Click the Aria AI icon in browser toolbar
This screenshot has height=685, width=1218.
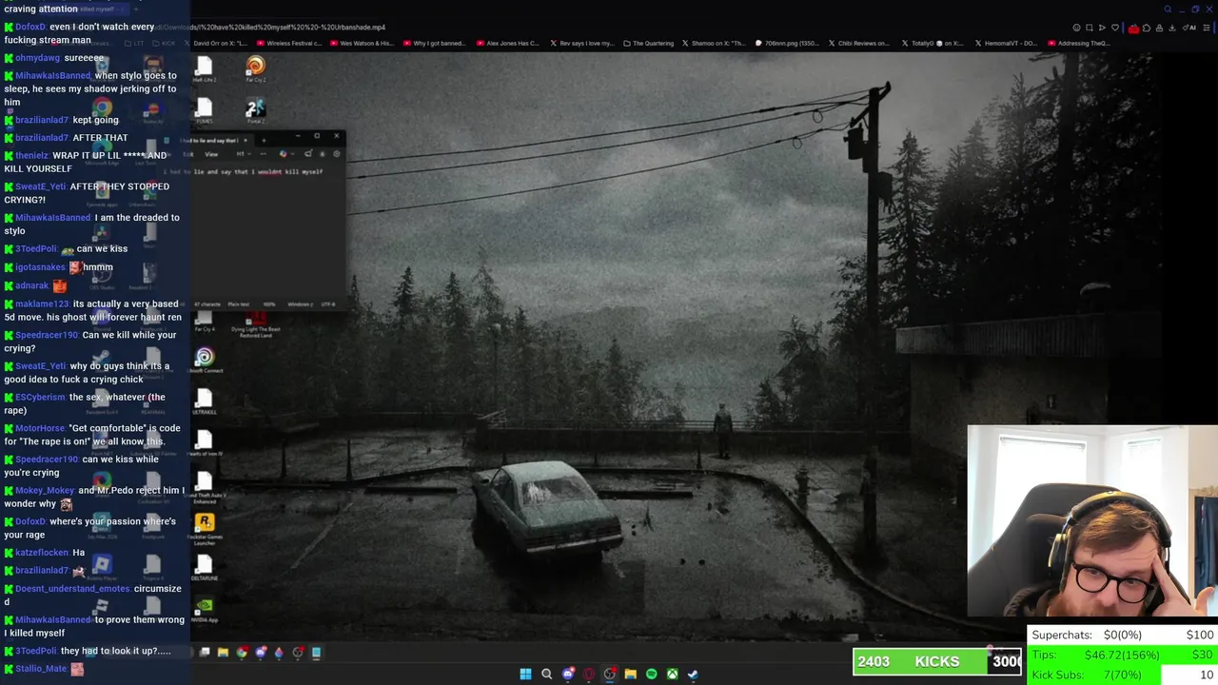tap(1191, 28)
